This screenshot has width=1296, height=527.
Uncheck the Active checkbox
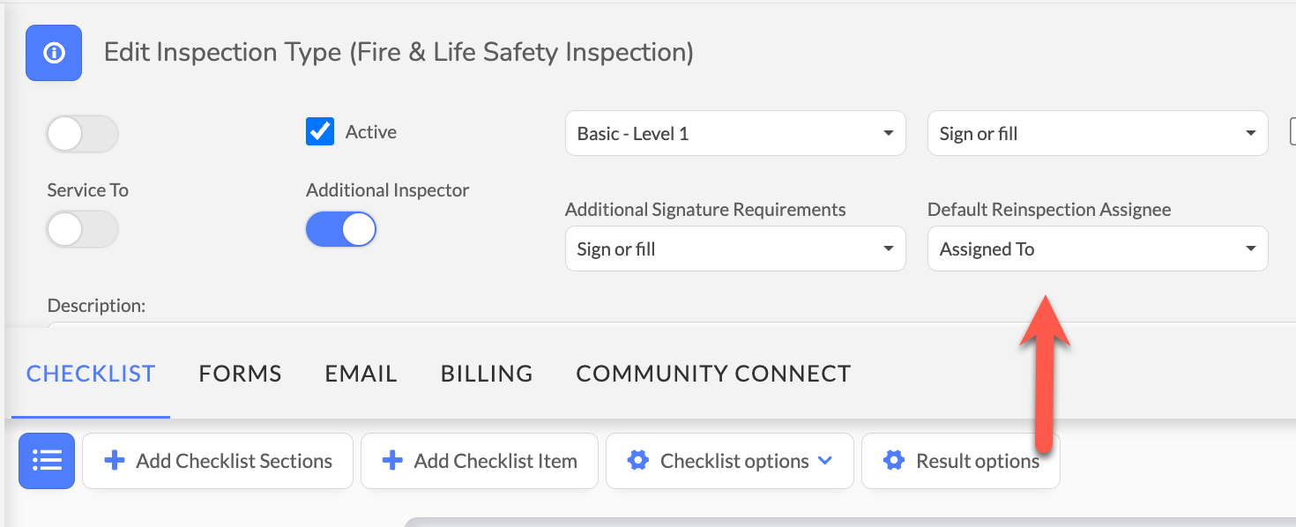(320, 132)
